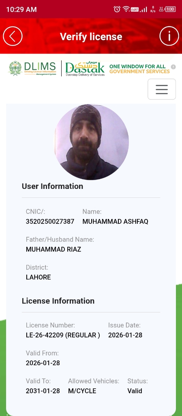182x416 pixels.
Task: Tap the M/CYCLE allowed vehicles value
Action: 82,391
